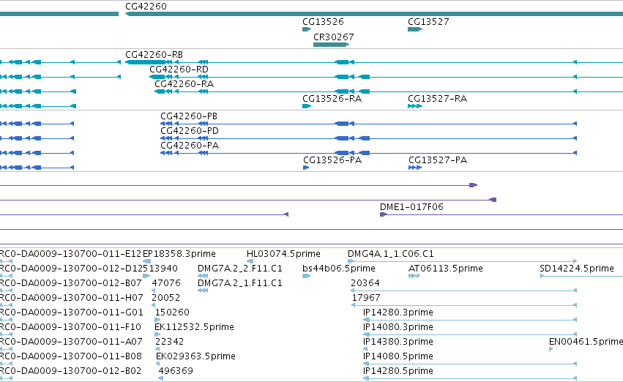Click EST RC0-DA0009-130700-012-B07
This screenshot has height=382, width=623.
pos(70,283)
